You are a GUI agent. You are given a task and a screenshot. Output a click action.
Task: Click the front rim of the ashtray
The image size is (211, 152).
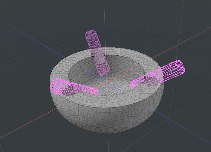[114, 100]
